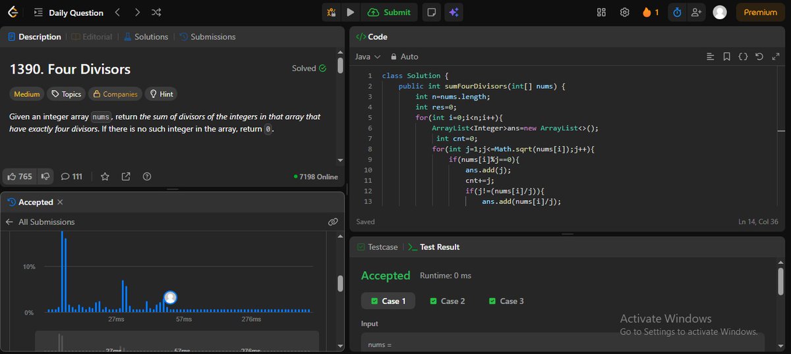
Task: Go to next question arrow
Action: [136, 12]
